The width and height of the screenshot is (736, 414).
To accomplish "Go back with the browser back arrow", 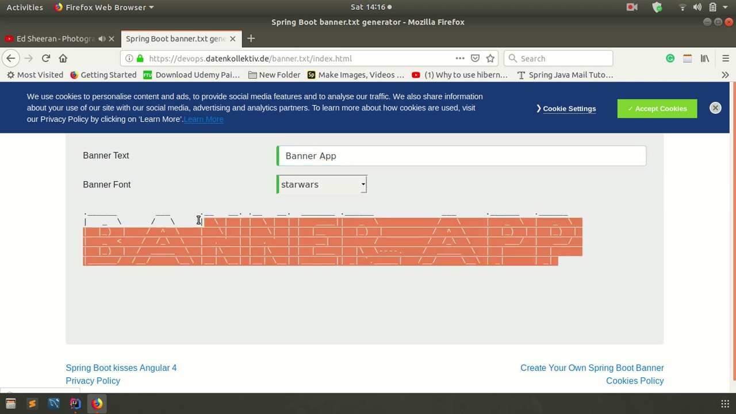I will click(x=11, y=58).
